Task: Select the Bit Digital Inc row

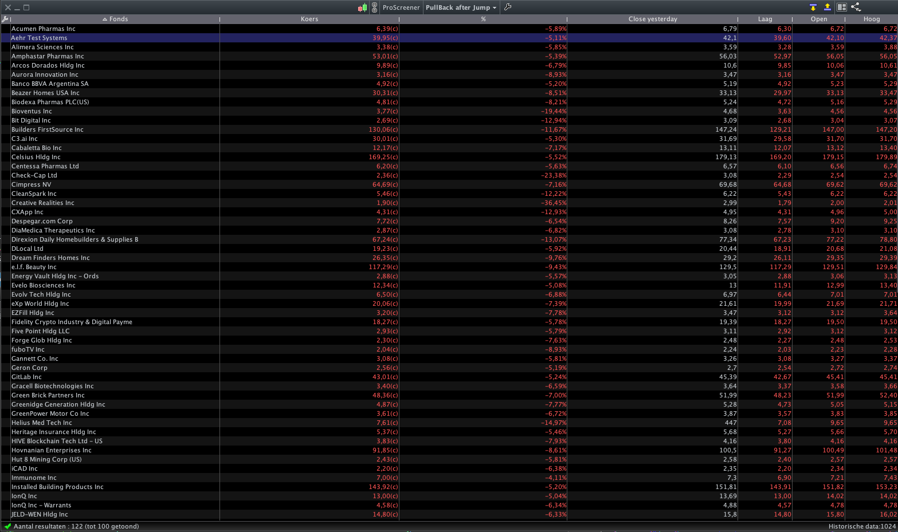Action: (449, 120)
